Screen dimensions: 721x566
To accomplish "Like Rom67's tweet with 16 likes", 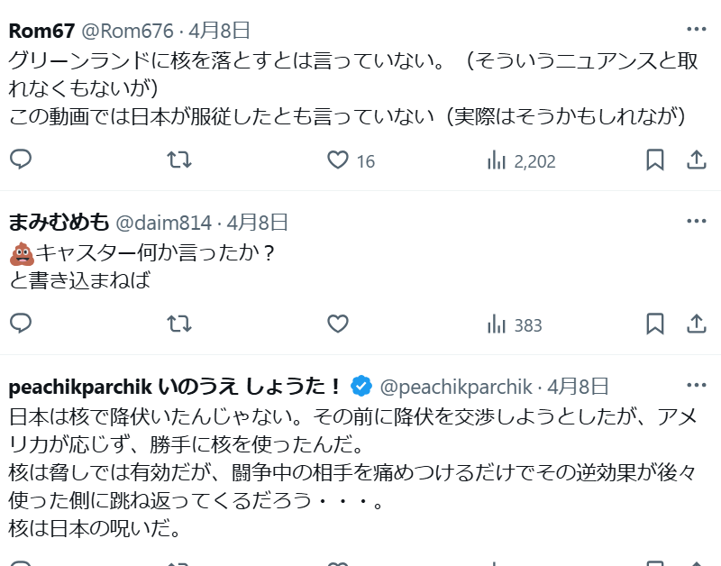I will pyautogui.click(x=351, y=160).
